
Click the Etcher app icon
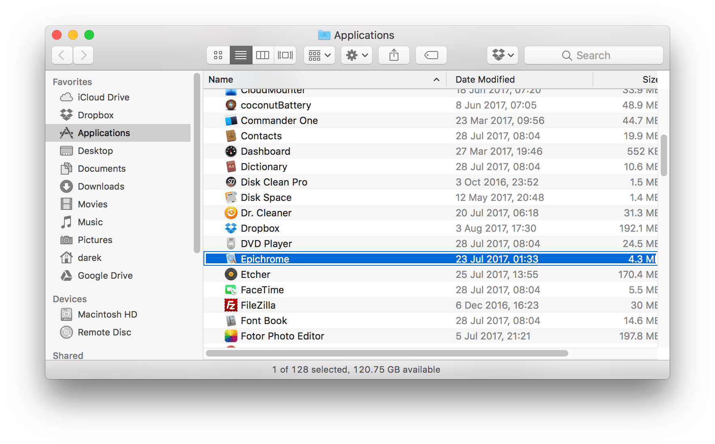click(x=231, y=274)
